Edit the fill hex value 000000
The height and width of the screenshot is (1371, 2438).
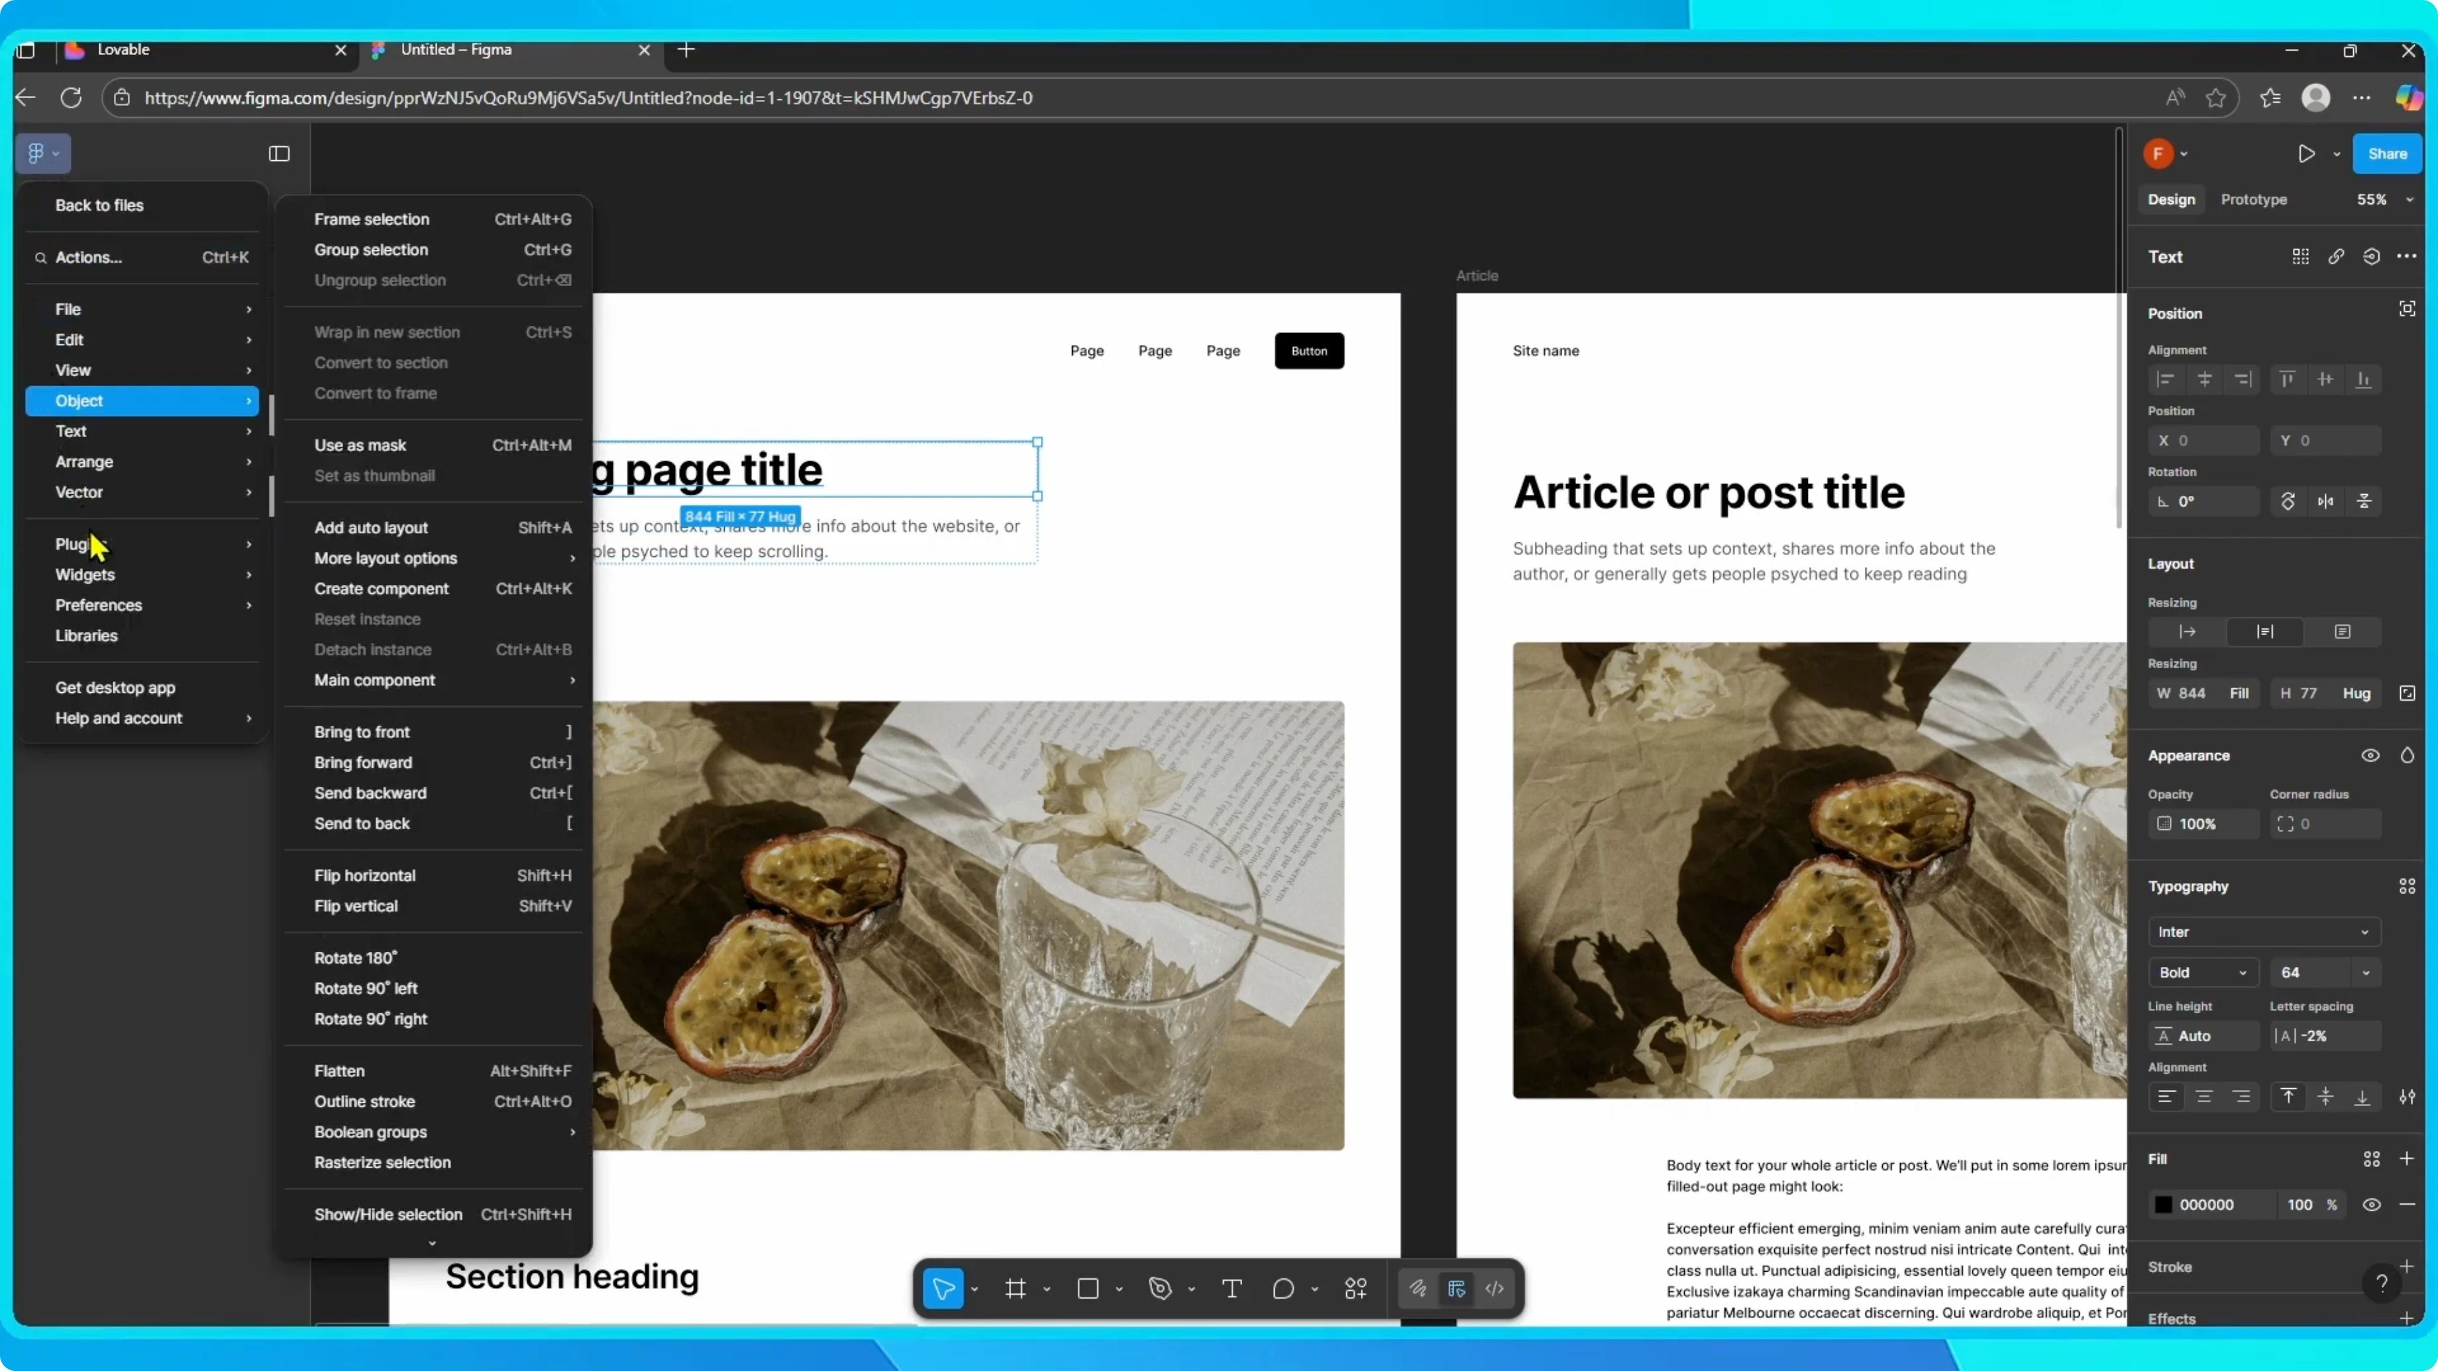(2207, 1205)
